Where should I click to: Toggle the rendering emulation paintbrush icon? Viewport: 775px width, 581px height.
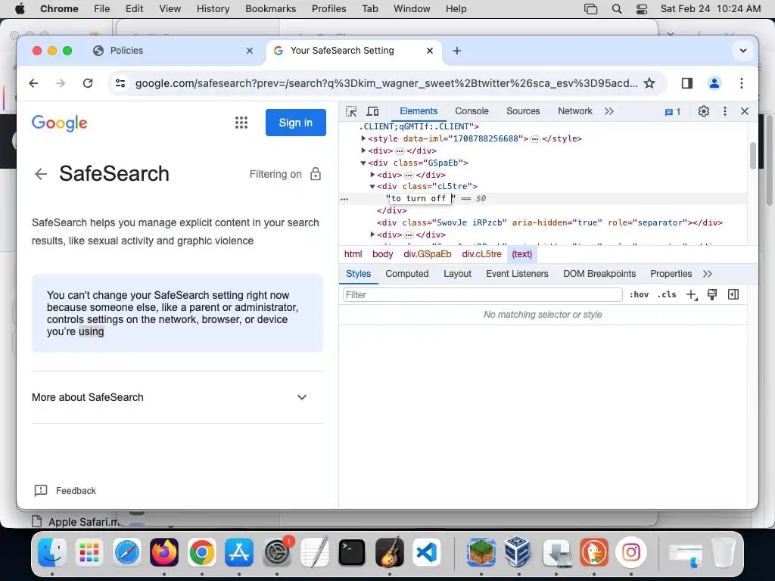(x=712, y=294)
